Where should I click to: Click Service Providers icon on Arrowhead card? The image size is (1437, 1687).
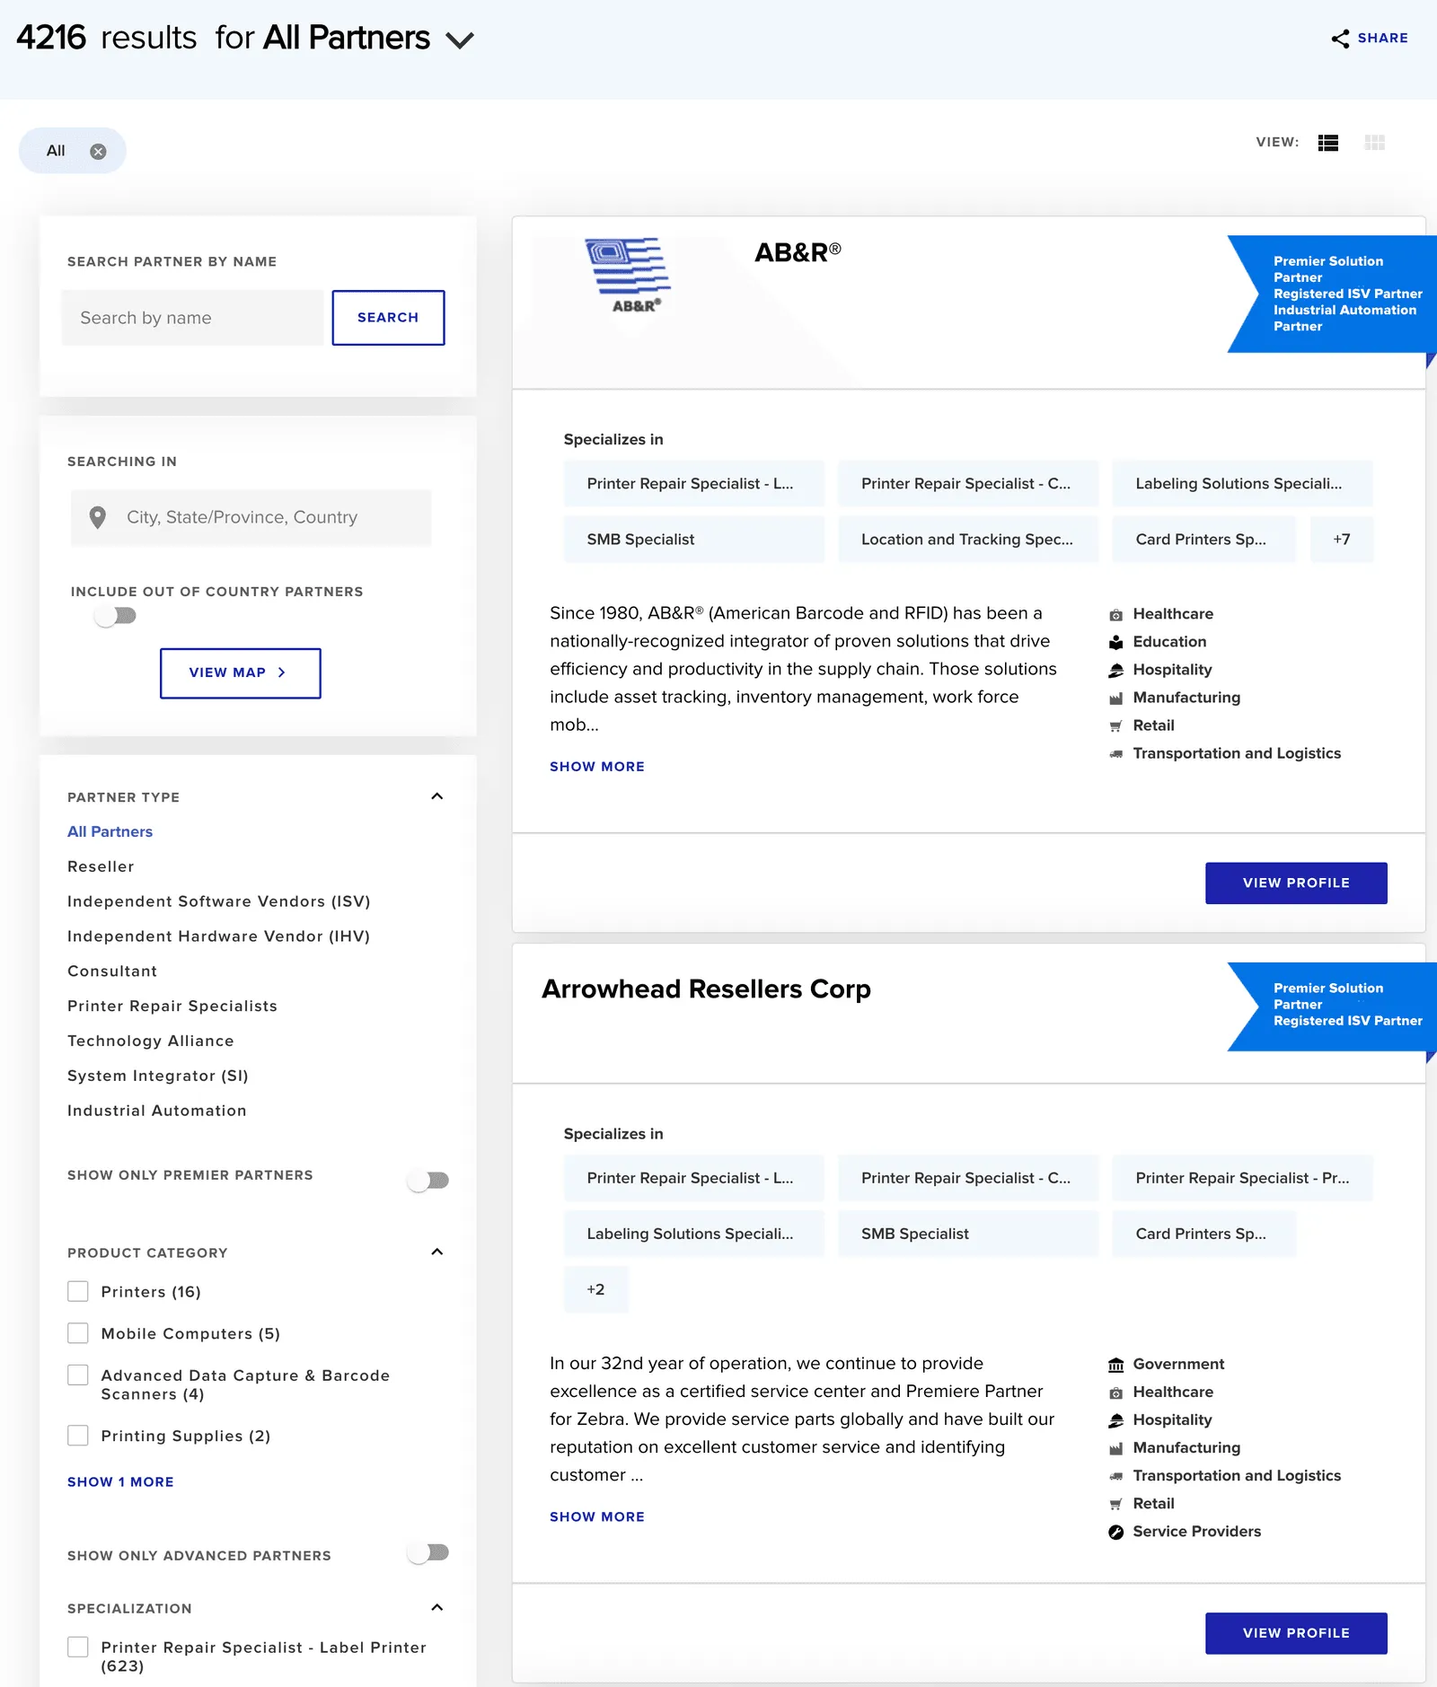[1115, 1533]
